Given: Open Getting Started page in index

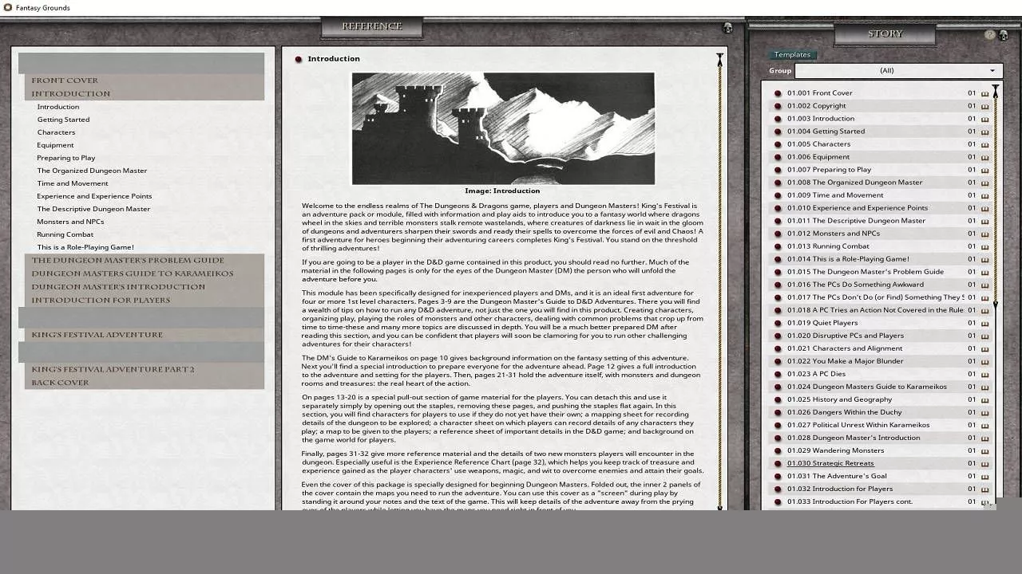Looking at the screenshot, I should click(63, 120).
